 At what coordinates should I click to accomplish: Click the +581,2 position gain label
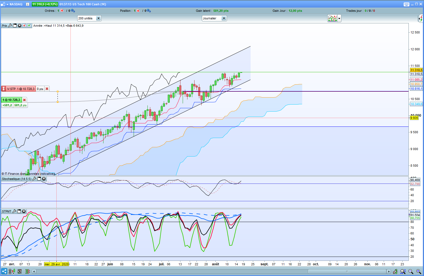7,105
